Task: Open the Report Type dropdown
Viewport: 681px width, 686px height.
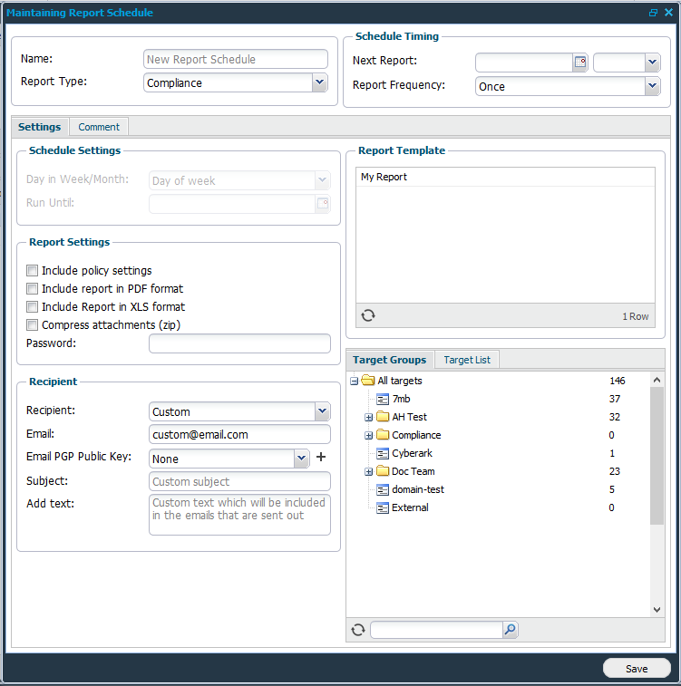Action: point(319,82)
